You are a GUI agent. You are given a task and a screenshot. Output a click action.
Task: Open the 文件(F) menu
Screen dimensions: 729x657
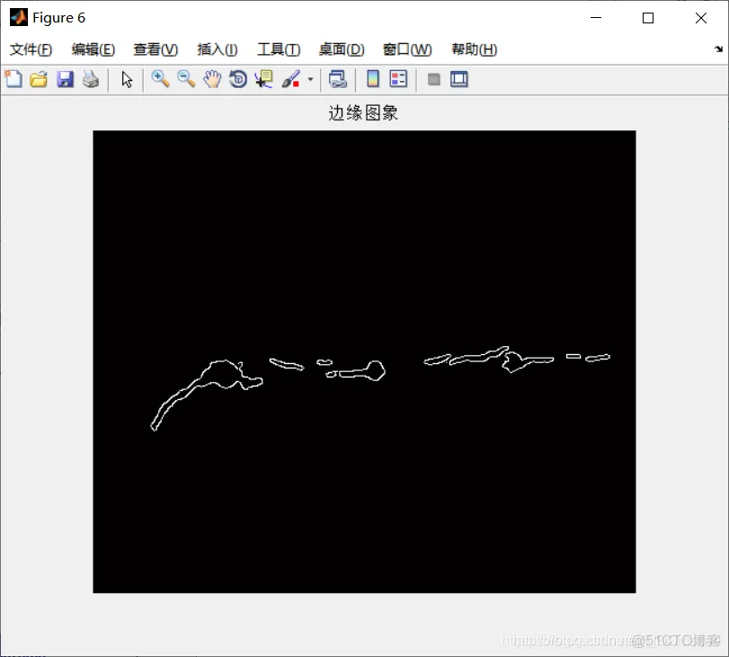(x=30, y=49)
